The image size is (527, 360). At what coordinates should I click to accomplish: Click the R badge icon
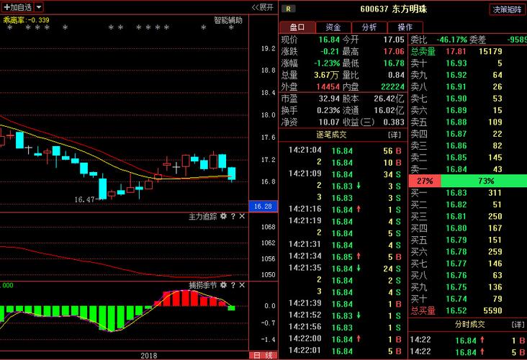pyautogui.click(x=289, y=9)
